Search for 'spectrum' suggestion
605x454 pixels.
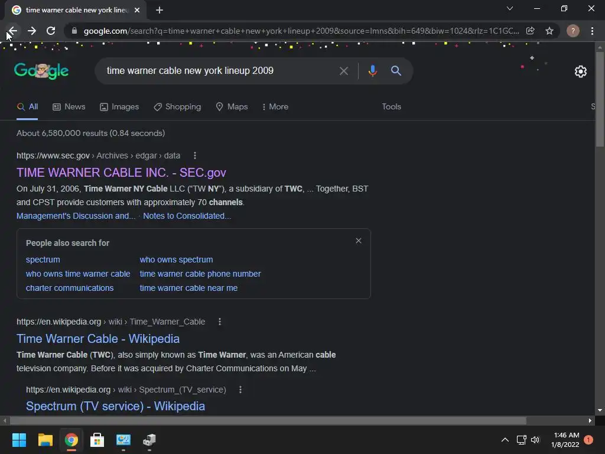[43, 260]
